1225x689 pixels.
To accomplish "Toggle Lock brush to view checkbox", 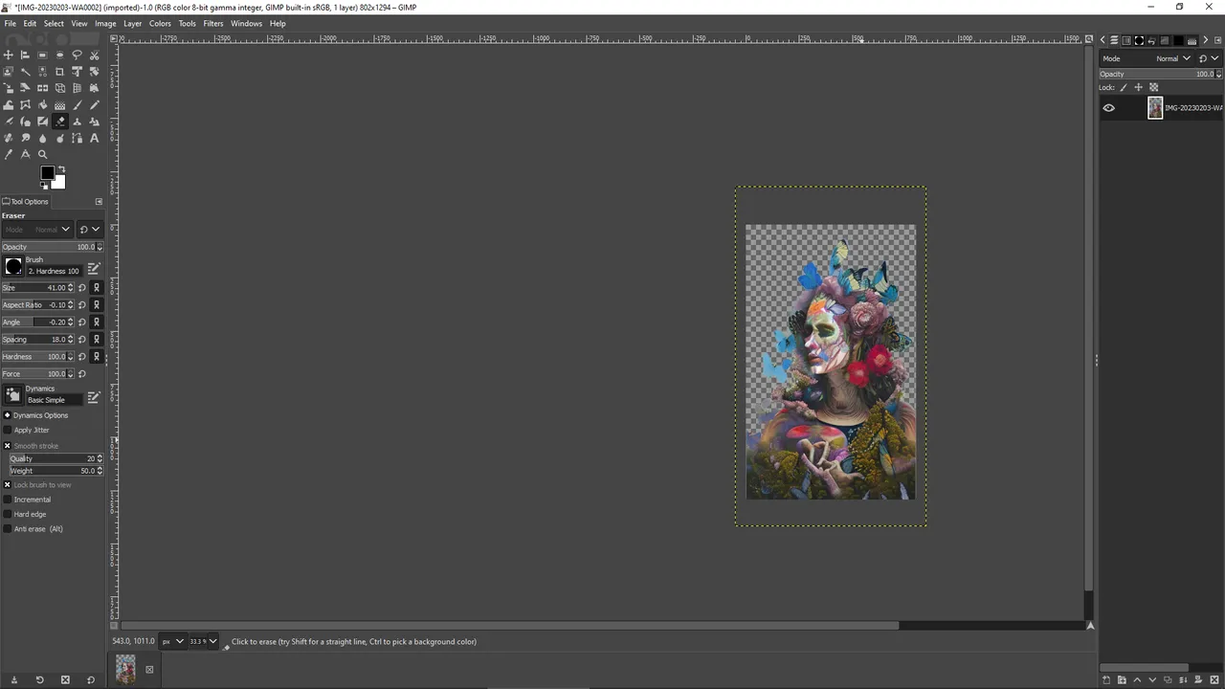I will click(x=8, y=485).
